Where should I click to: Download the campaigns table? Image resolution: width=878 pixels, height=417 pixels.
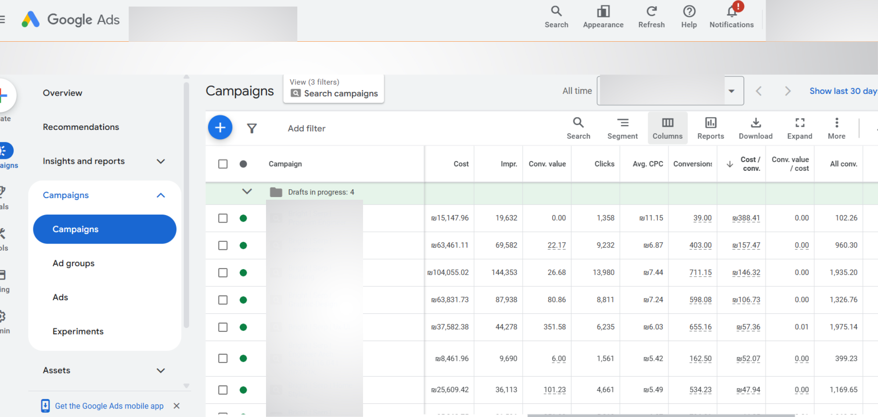point(756,128)
